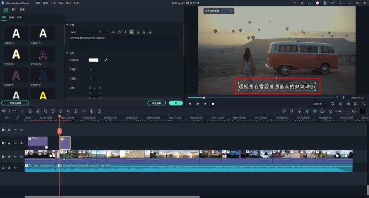Open the mail envelope icon in the title bar
Image resolution: width=369 pixels, height=198 pixels.
tap(333, 3)
